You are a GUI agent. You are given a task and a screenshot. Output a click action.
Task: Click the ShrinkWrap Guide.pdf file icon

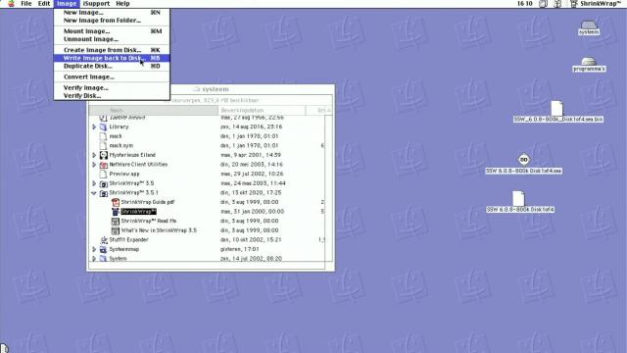coord(116,202)
